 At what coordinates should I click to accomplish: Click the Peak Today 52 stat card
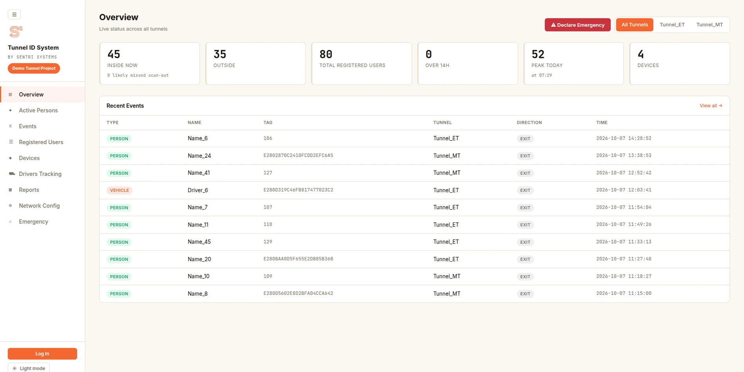(x=573, y=63)
